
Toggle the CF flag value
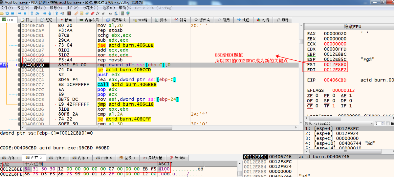316,106
